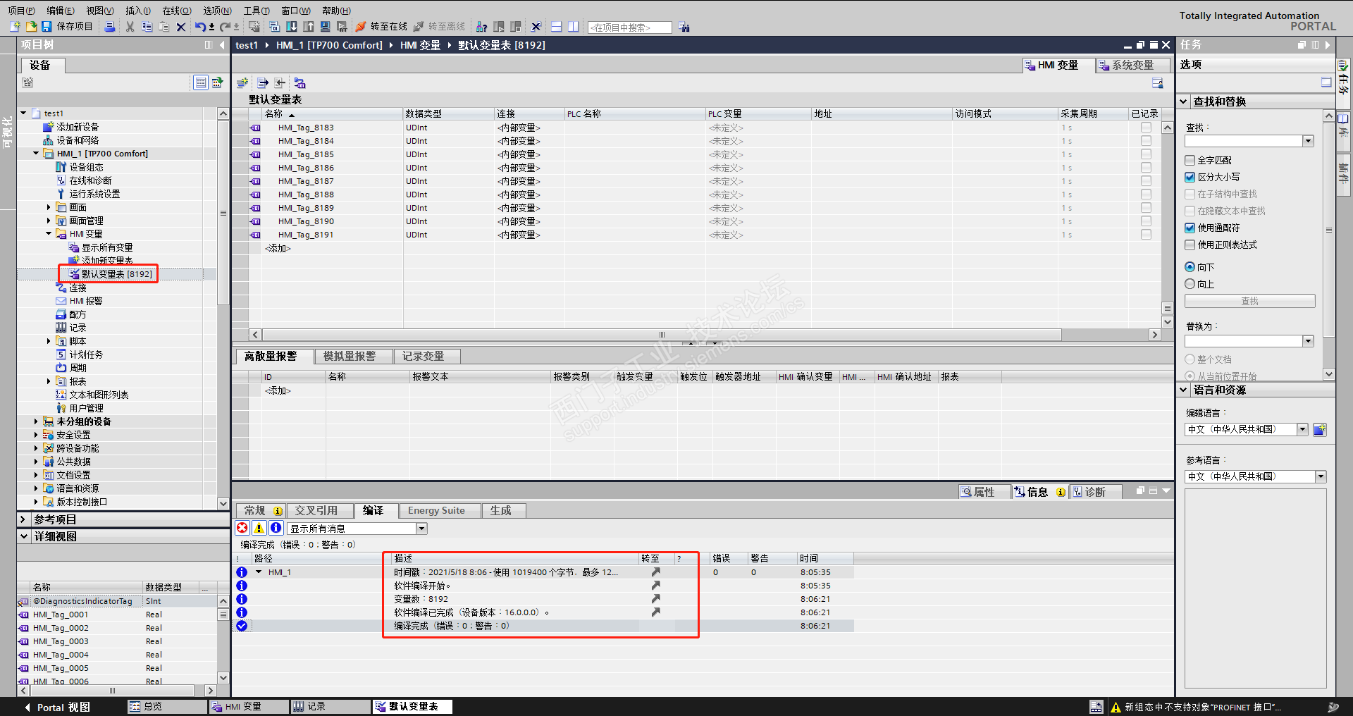Viewport: 1353px width, 716px height.
Task: Open the 查找 search text dropdown
Action: [1309, 141]
